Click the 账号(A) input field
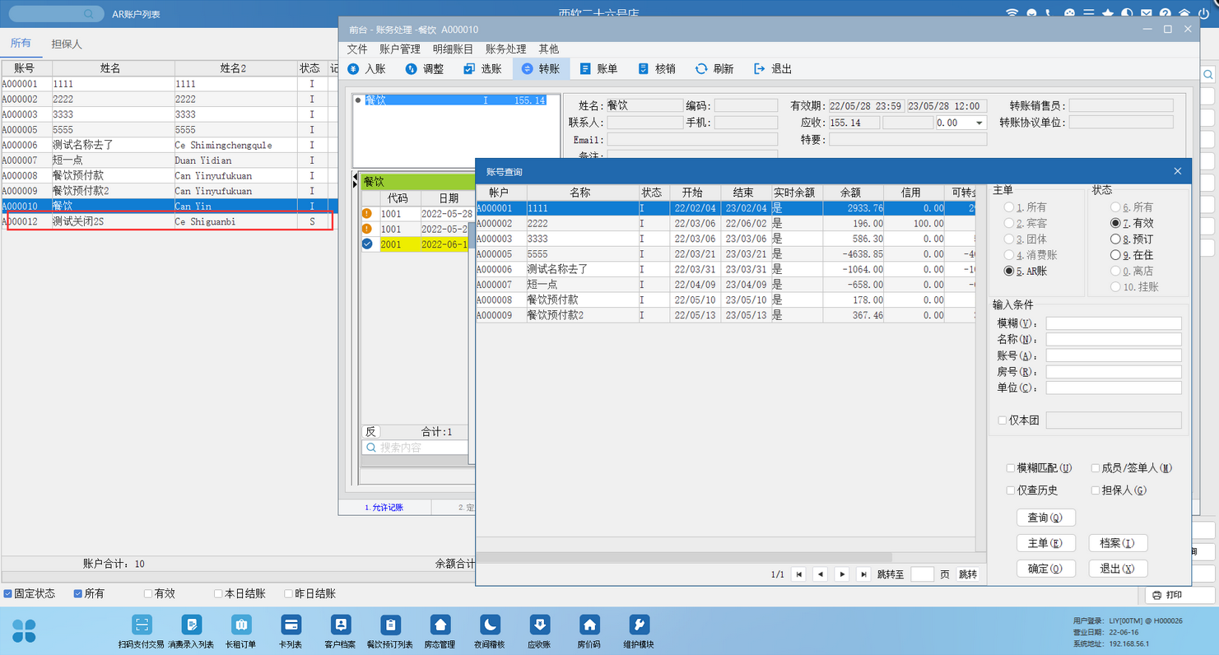This screenshot has height=655, width=1219. (x=1114, y=355)
